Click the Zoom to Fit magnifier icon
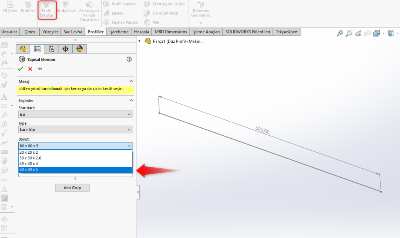 click(340, 33)
